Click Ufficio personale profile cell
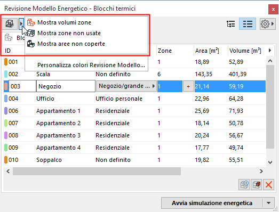 (x=119, y=99)
